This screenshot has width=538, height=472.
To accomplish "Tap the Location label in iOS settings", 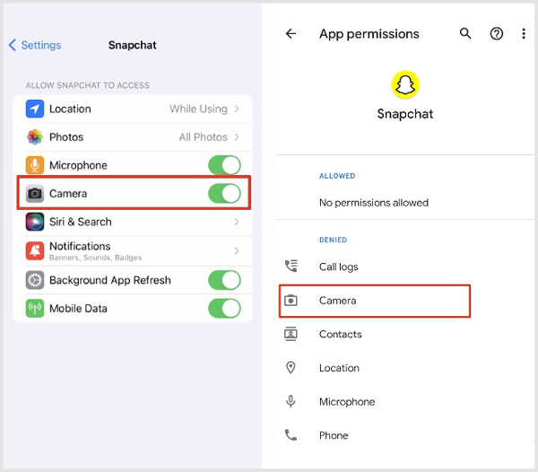I will pos(70,109).
